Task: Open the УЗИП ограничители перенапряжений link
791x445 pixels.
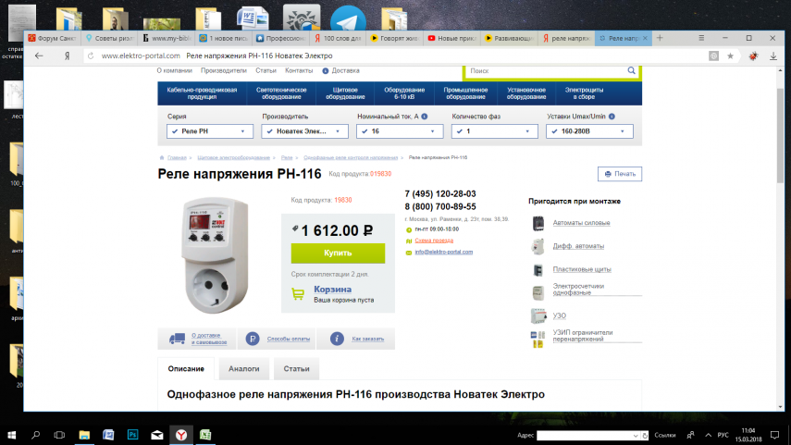Action: point(583,336)
